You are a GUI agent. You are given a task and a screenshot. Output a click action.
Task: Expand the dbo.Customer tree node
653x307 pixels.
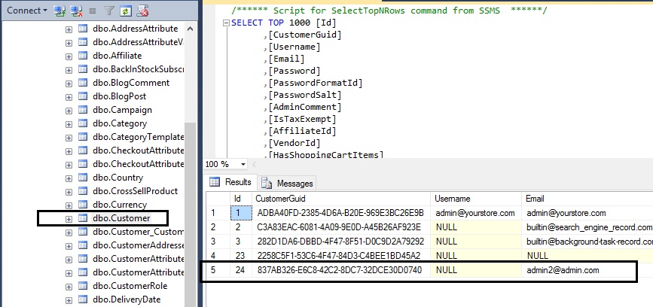tap(69, 218)
